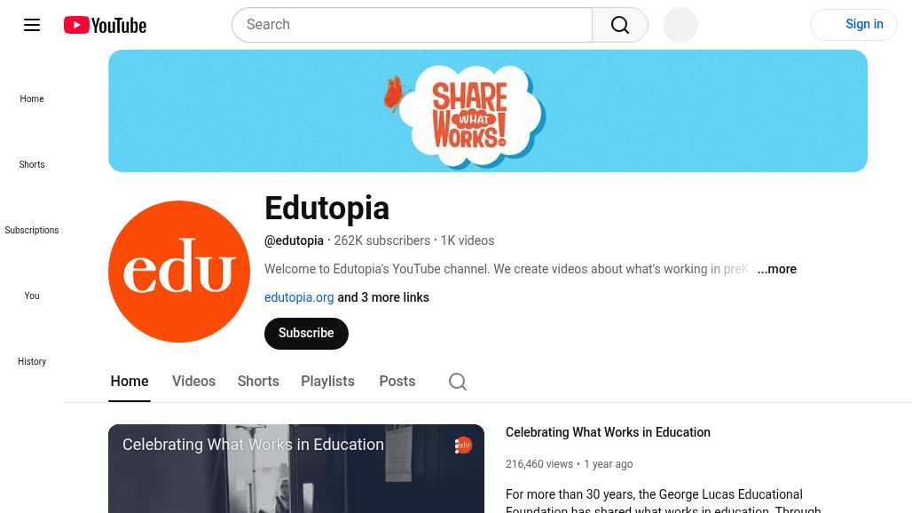Click into the Search text field
Viewport: 912px width, 513px height.
click(x=413, y=25)
